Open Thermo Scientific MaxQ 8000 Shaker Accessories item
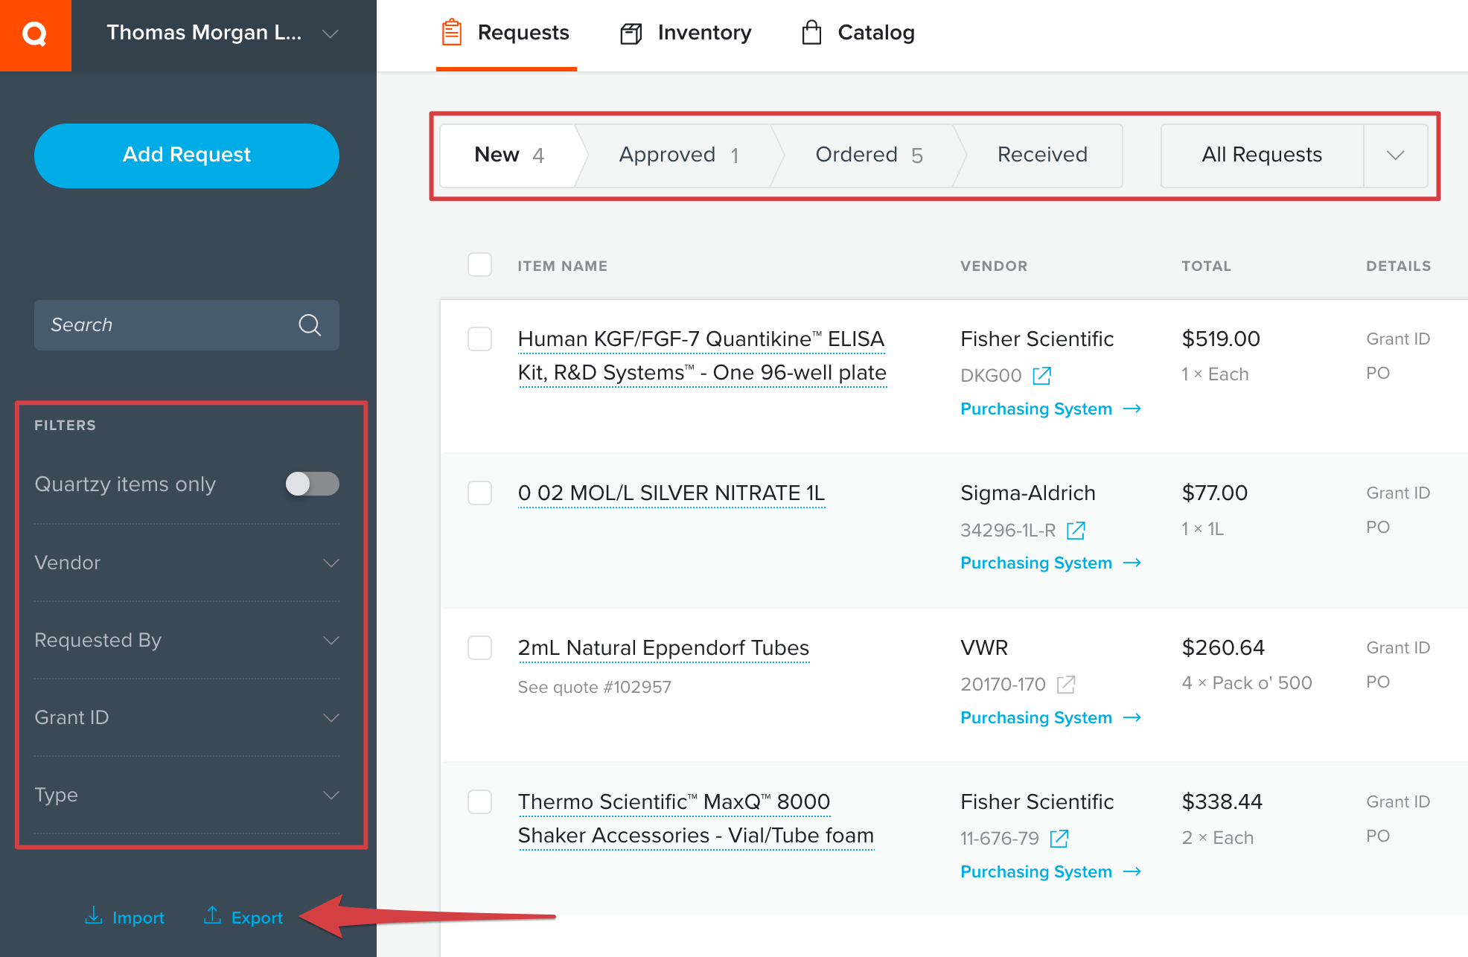Image resolution: width=1468 pixels, height=957 pixels. coord(696,819)
